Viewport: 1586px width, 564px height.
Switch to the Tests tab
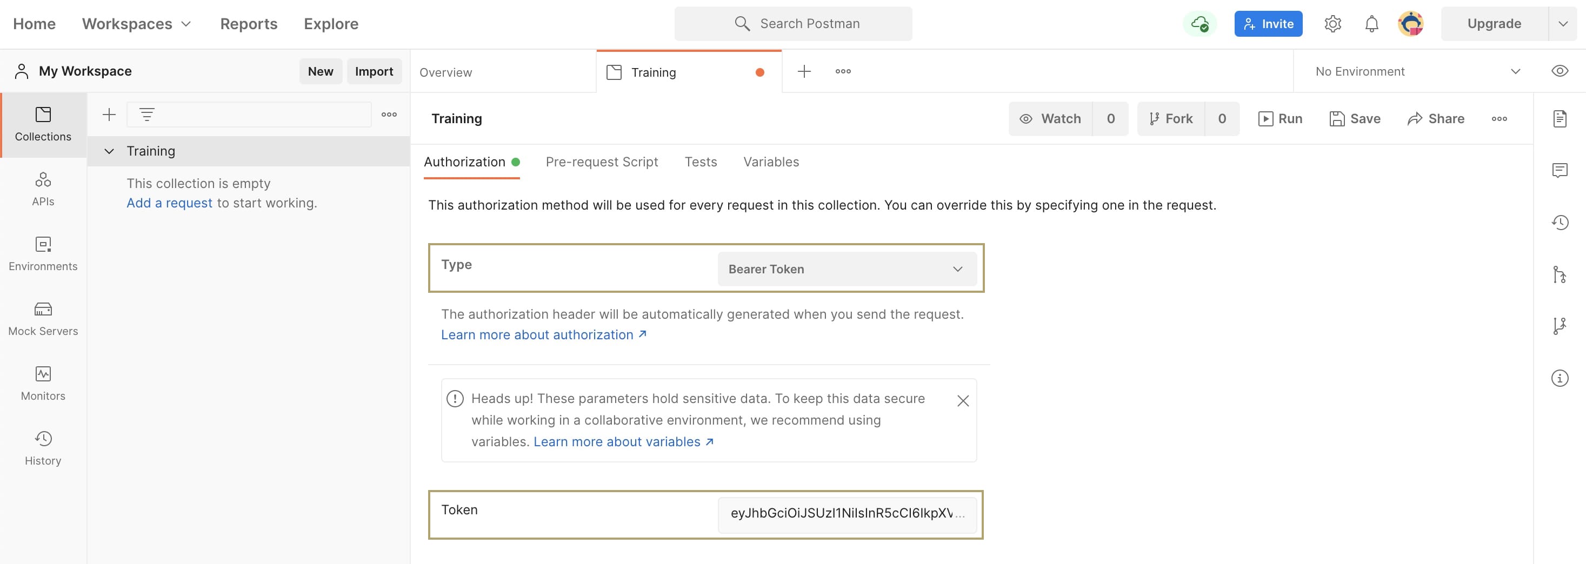(x=701, y=162)
